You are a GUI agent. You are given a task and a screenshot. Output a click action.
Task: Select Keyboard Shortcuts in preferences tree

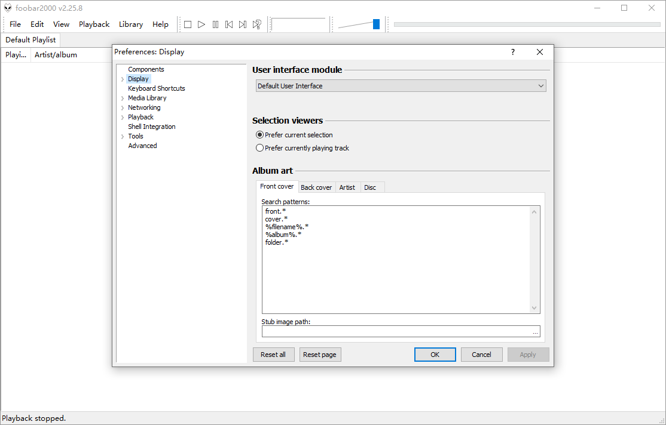[157, 88]
